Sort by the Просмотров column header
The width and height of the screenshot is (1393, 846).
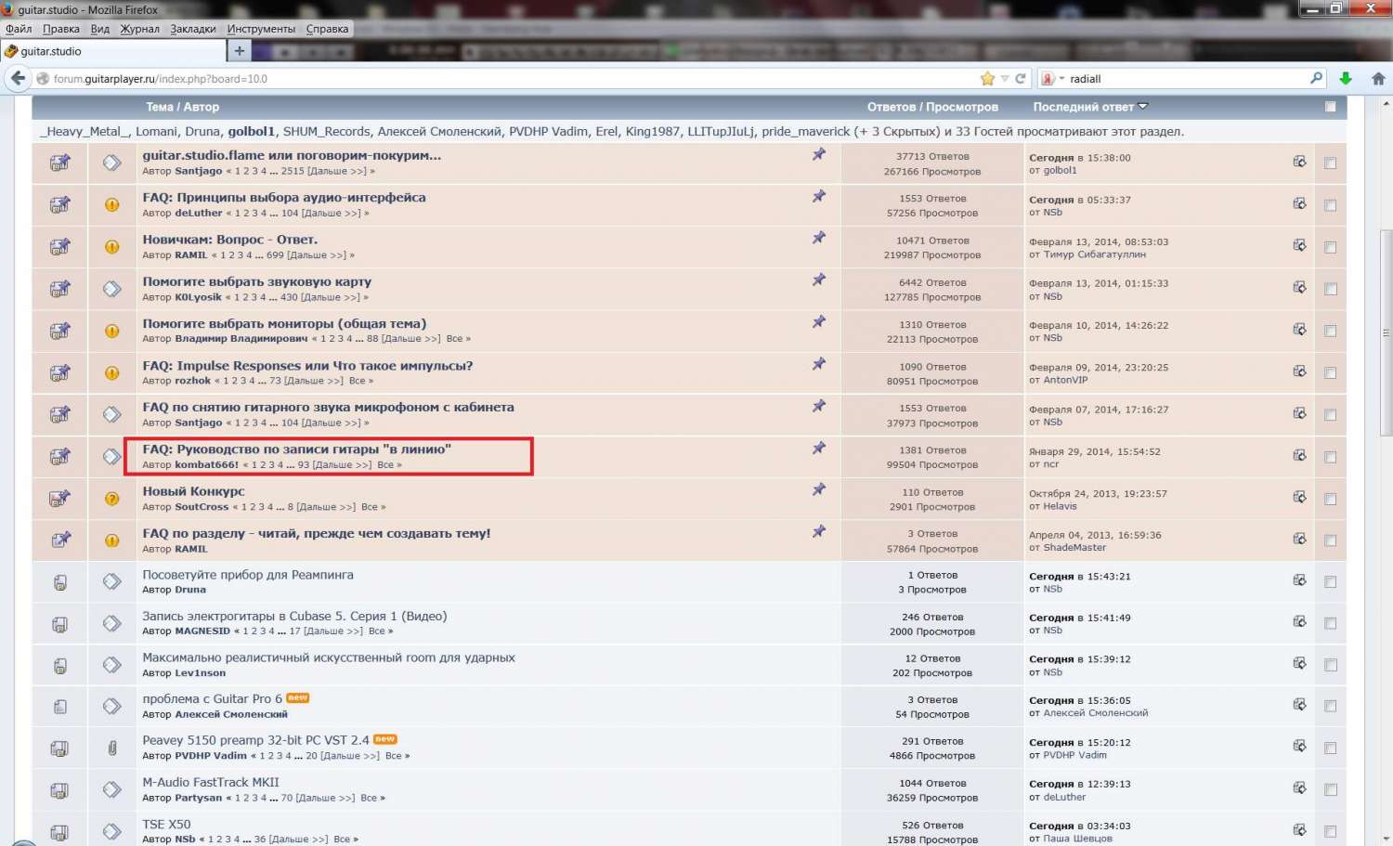point(962,107)
